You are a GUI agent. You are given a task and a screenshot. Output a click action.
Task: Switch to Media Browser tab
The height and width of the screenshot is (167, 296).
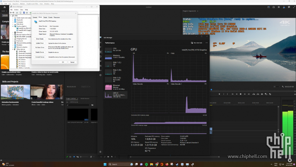point(85,98)
